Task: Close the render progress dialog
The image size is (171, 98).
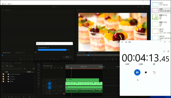Action: click(x=71, y=43)
